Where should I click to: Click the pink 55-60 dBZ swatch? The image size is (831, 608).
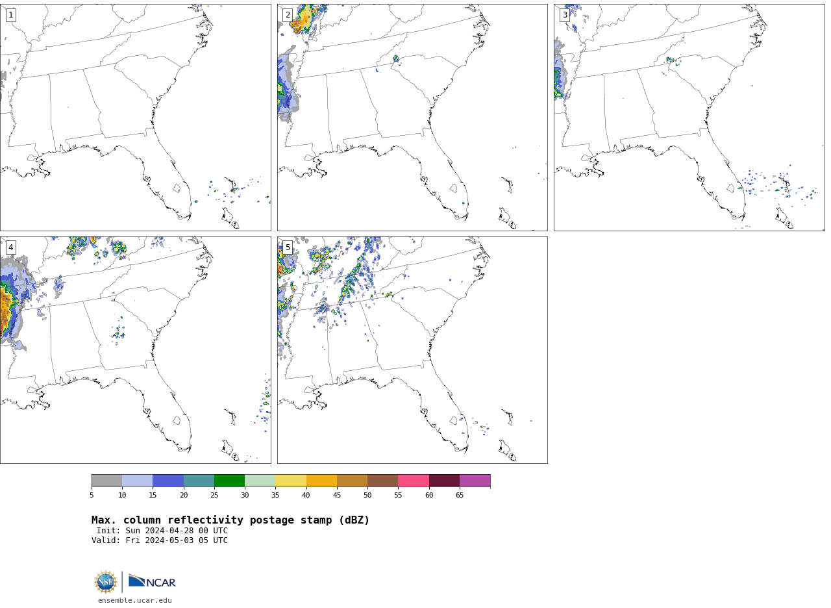tap(414, 481)
